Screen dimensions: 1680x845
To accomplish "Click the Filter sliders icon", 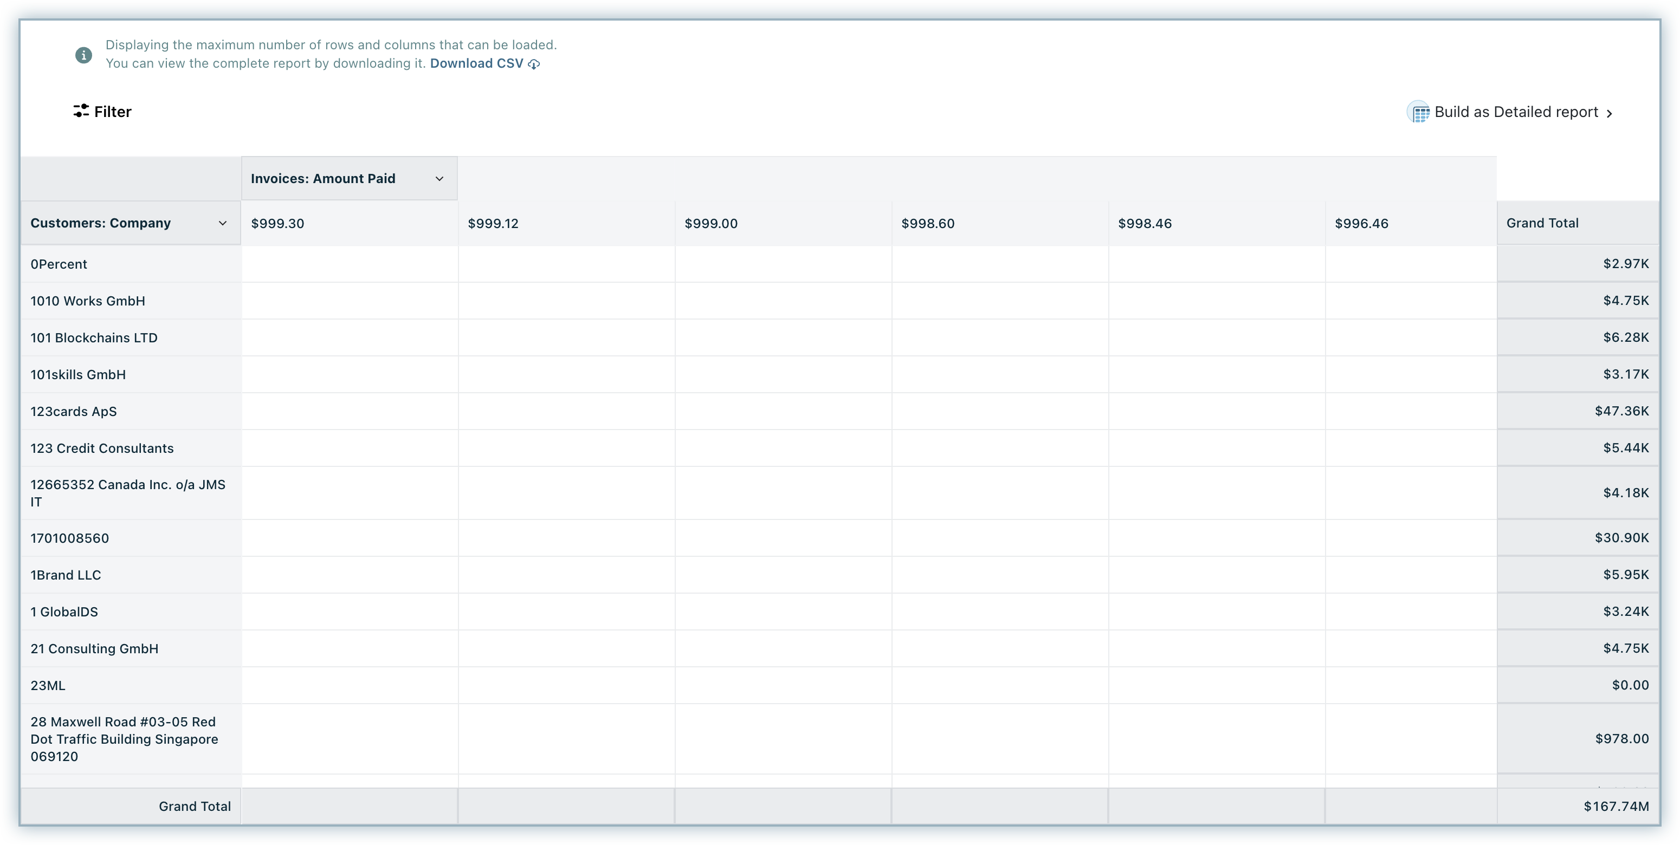I will pyautogui.click(x=81, y=111).
